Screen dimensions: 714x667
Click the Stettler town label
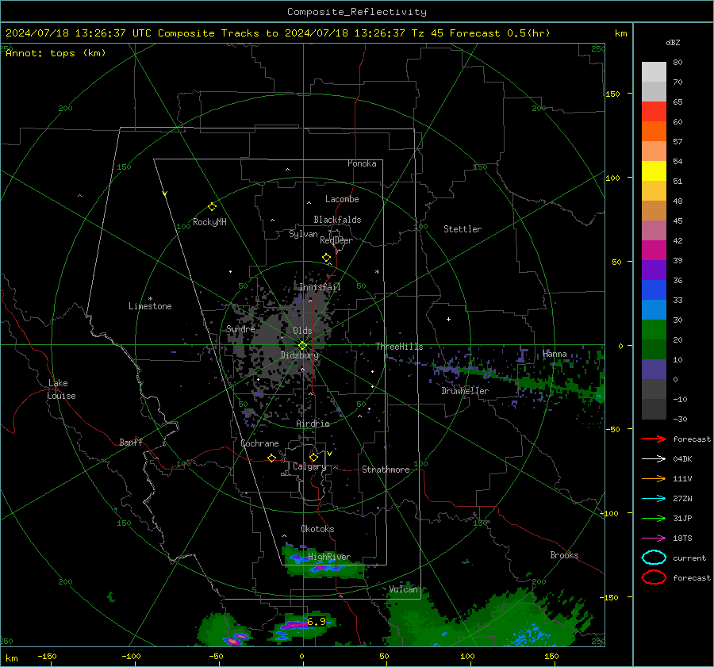coord(463,229)
